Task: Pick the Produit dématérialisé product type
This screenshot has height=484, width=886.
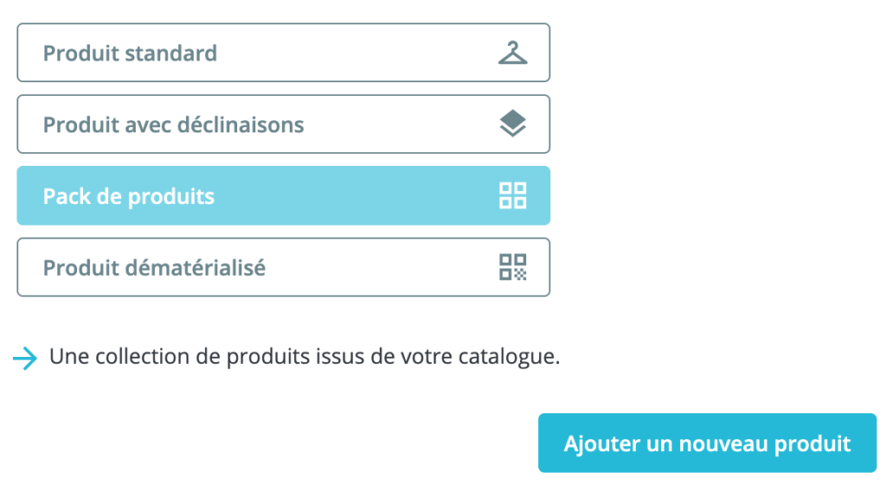Action: (283, 268)
